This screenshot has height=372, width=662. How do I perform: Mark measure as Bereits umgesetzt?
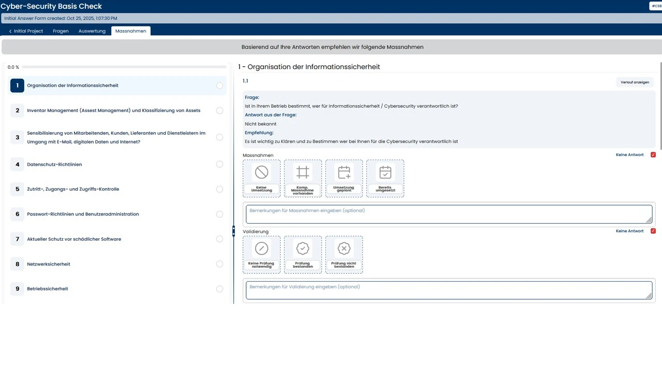pos(385,173)
